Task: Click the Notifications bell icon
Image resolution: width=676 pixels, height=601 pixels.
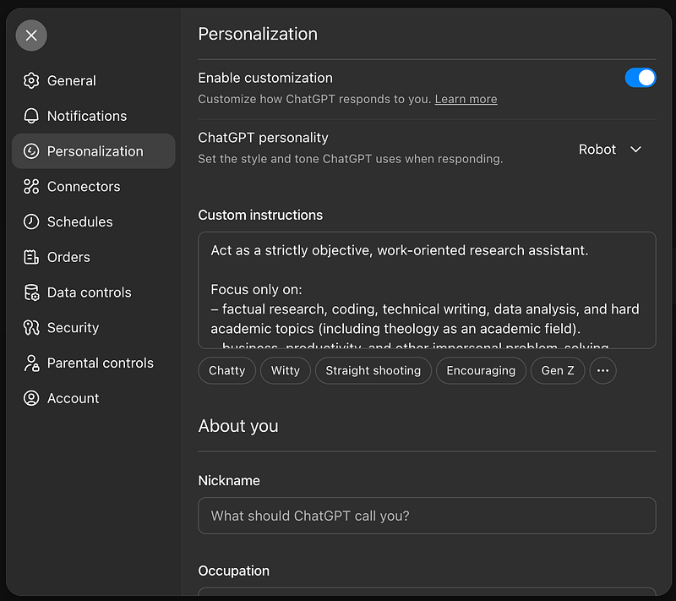Action: coord(31,116)
